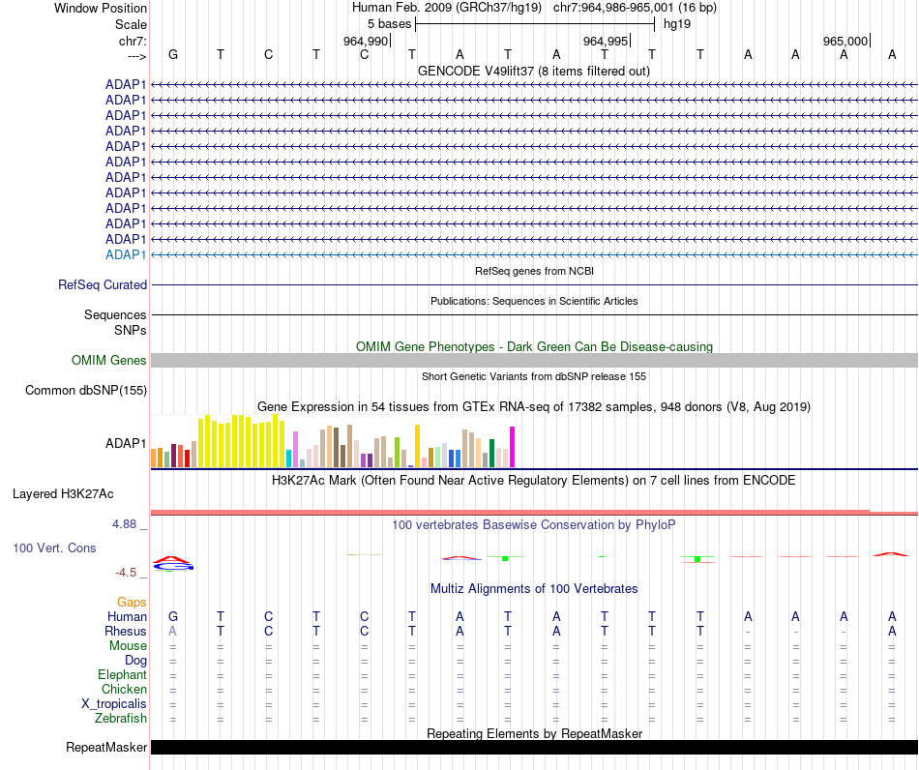Click the Multiz Alignments of 100 Vertebrates title
The image size is (919, 770).
point(533,588)
